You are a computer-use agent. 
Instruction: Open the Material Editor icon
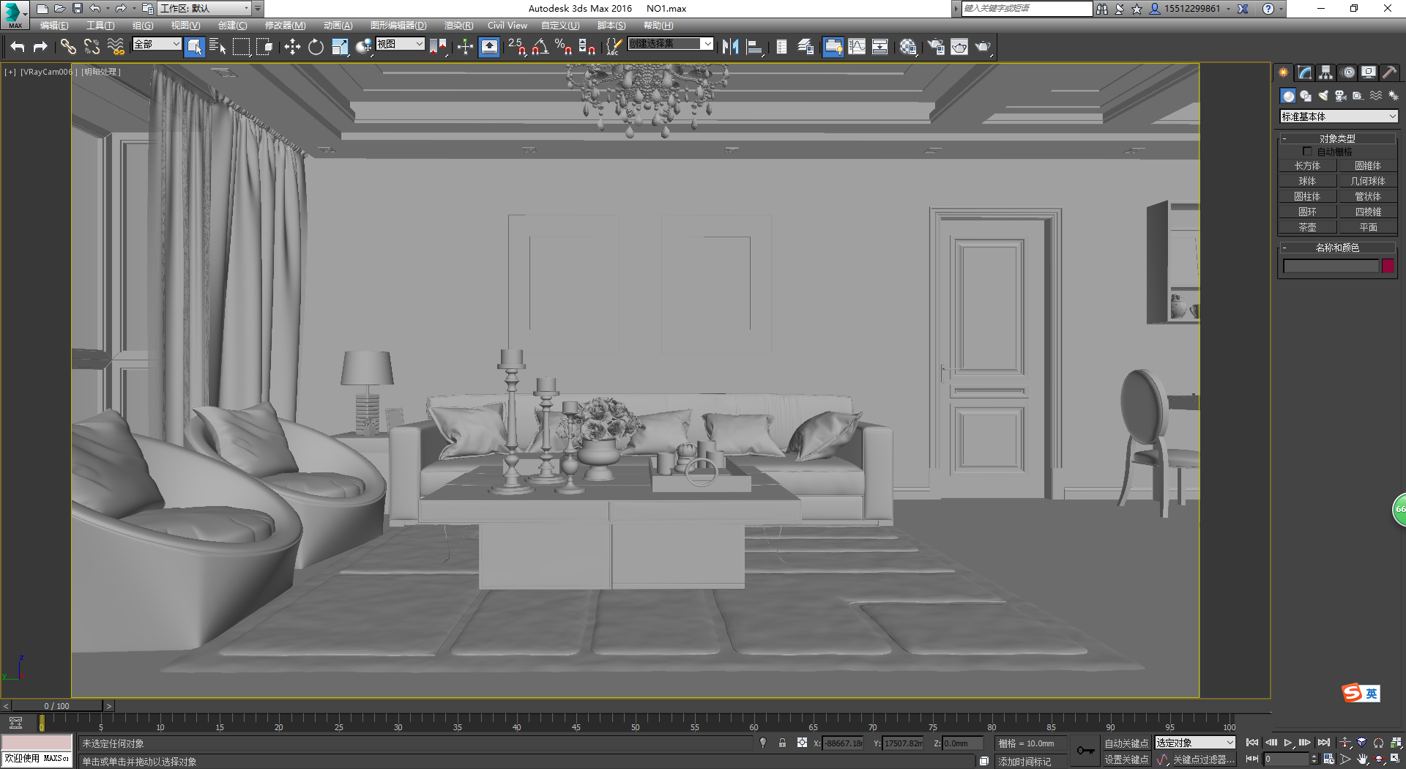tap(908, 47)
